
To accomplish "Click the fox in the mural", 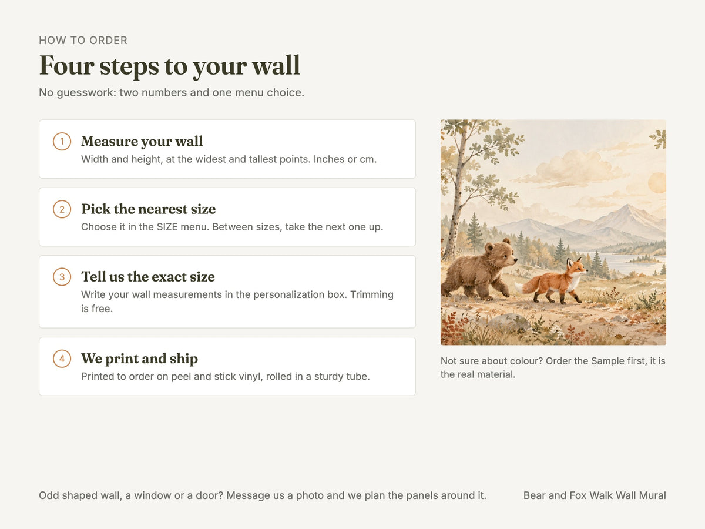I will (552, 280).
